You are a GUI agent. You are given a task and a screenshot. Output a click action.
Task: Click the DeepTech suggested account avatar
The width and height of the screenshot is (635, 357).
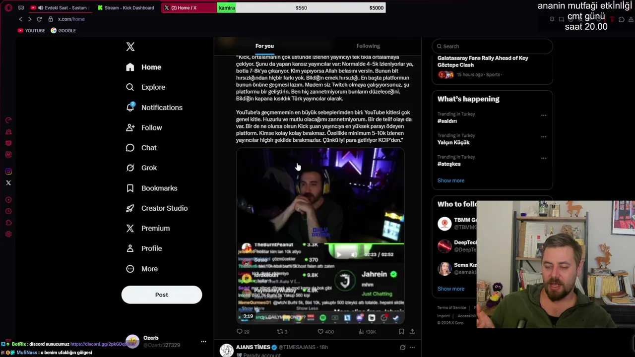(x=444, y=246)
